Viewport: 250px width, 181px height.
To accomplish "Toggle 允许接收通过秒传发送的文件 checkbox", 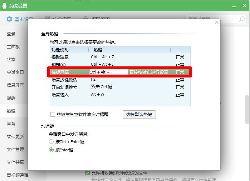I will [x=87, y=173].
